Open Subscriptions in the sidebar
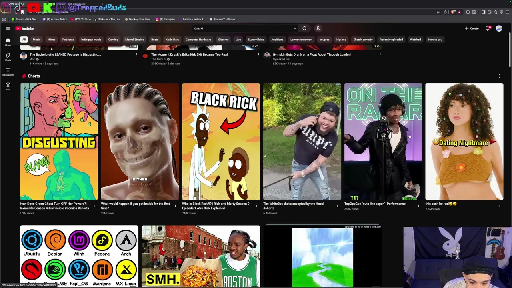Image resolution: width=512 pixels, height=288 pixels. (x=8, y=72)
